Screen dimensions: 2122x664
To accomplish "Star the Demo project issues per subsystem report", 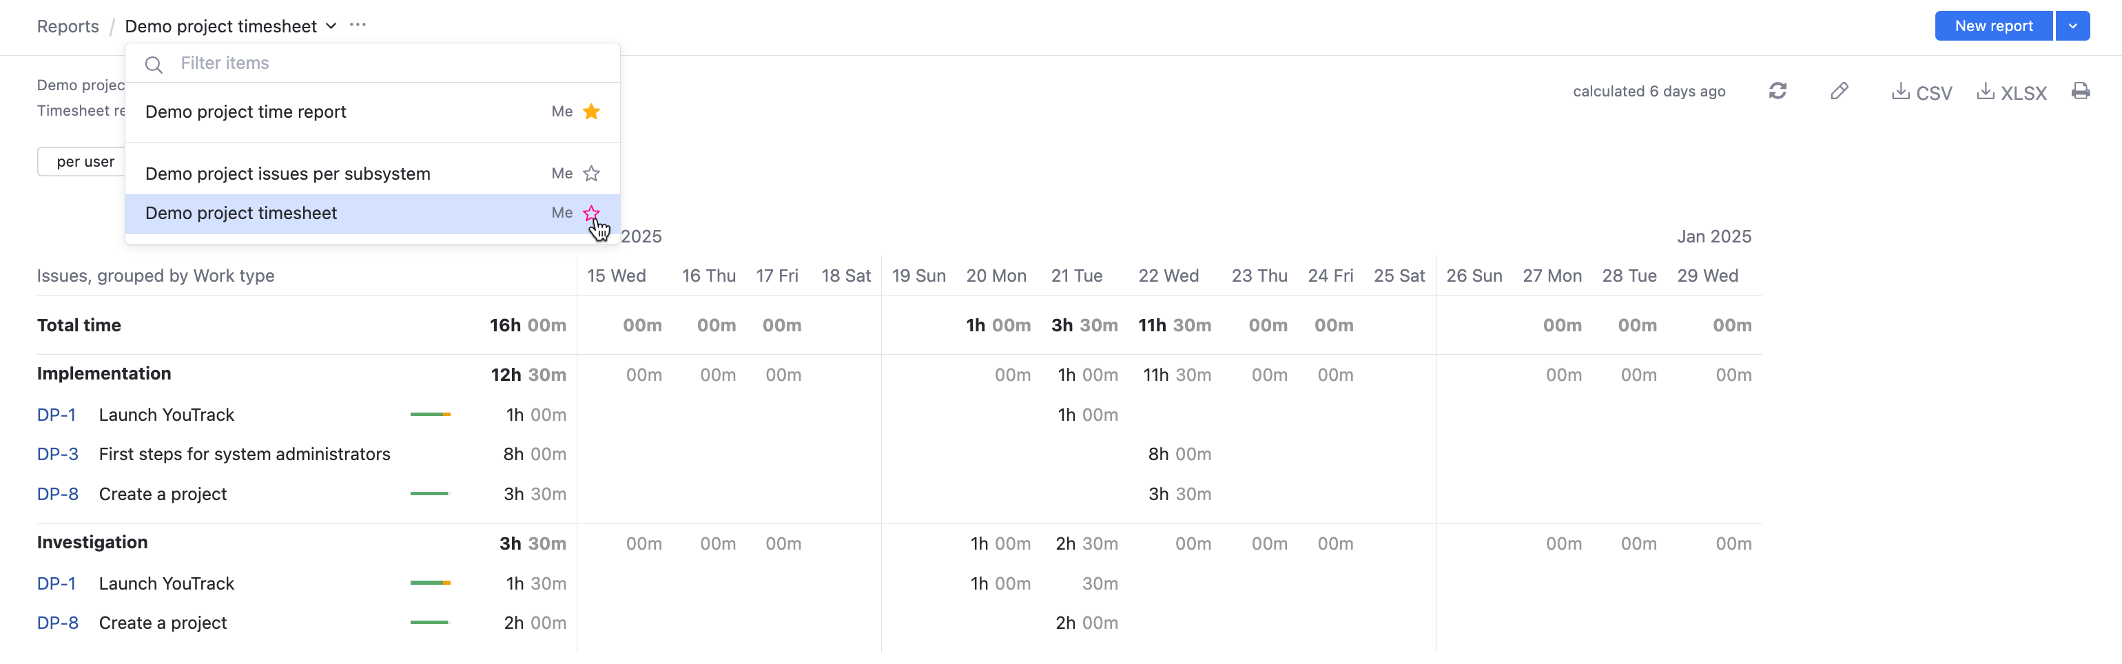I will click(591, 173).
